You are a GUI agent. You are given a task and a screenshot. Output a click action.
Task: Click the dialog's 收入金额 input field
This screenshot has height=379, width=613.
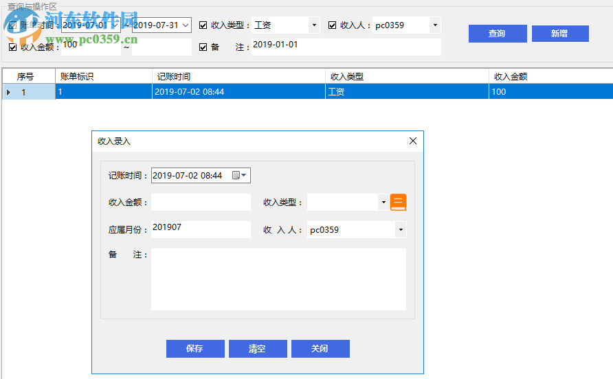(x=201, y=203)
